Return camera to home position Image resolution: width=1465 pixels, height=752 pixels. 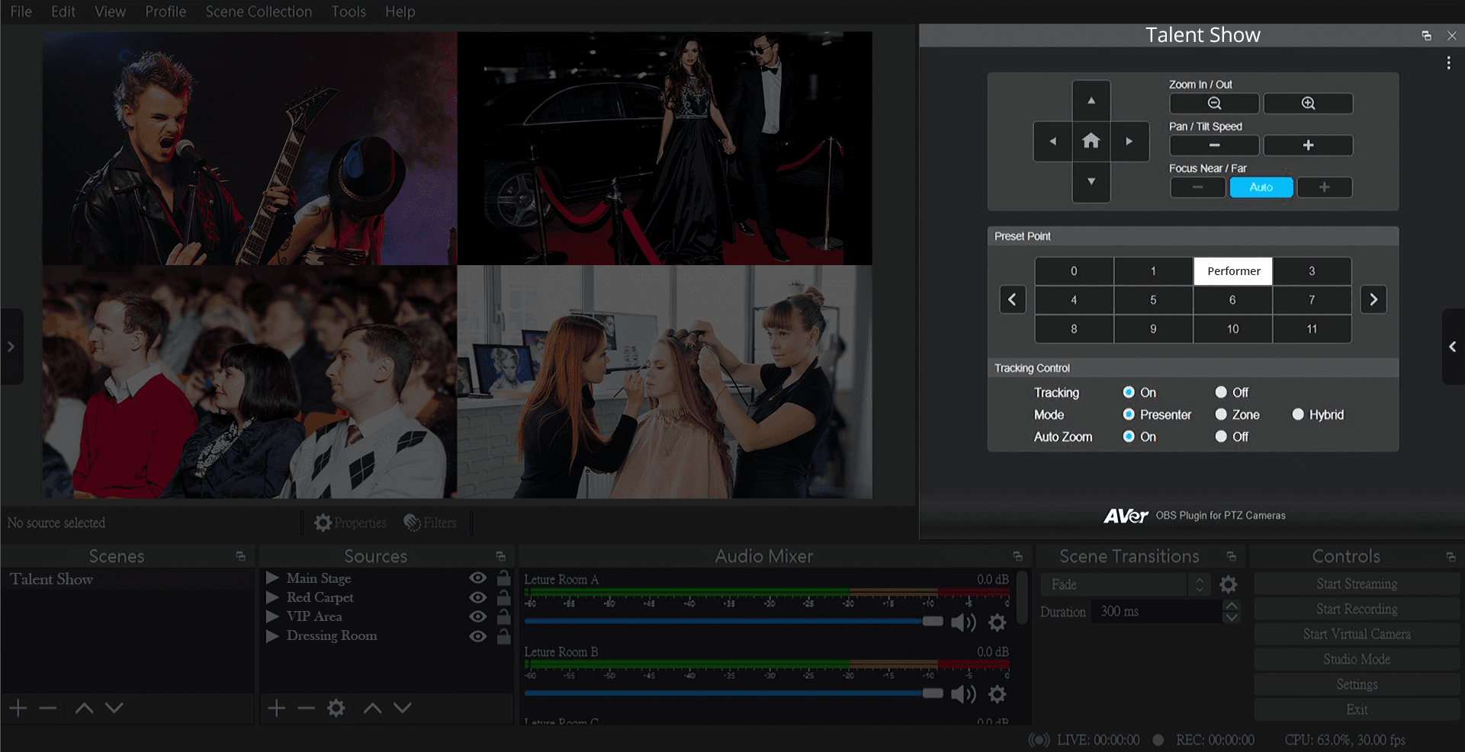(1091, 141)
